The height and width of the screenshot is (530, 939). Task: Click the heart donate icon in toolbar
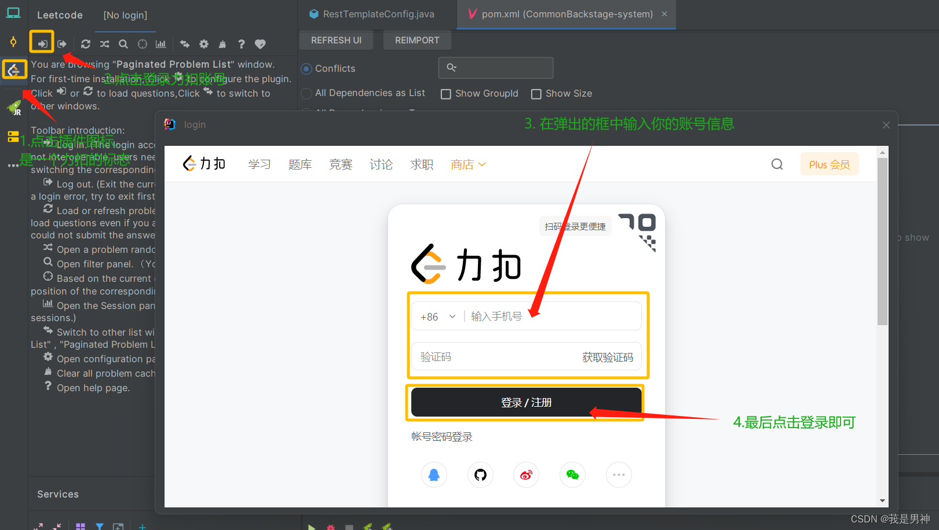(260, 44)
